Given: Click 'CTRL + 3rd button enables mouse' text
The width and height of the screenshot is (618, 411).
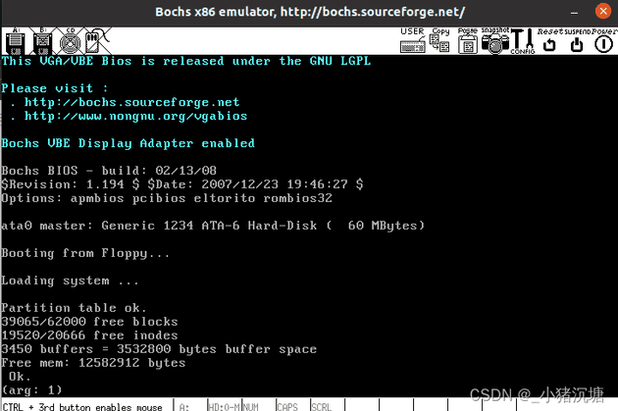Looking at the screenshot, I should point(82,406).
